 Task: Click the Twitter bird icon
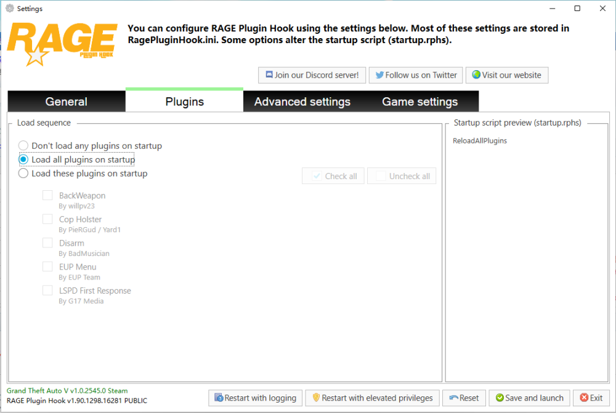coord(379,75)
